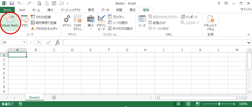
Task: Open マクロのセキュリティ settings
Action: click(x=44, y=29)
